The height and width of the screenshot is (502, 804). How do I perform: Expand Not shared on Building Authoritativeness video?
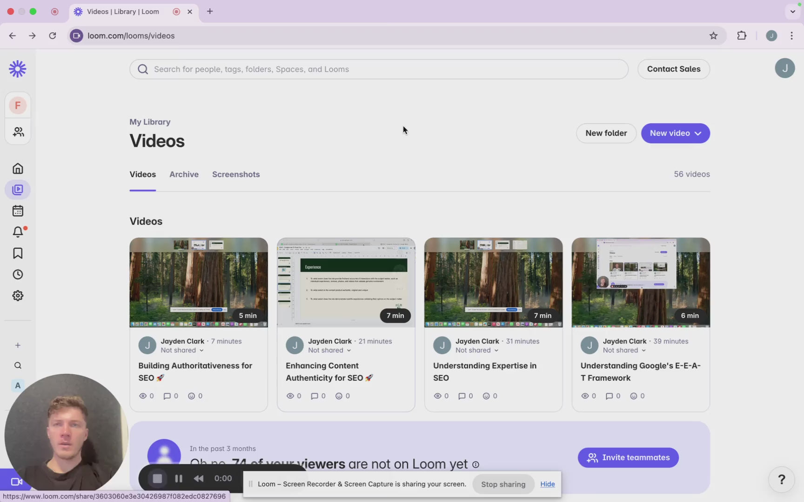[182, 350]
